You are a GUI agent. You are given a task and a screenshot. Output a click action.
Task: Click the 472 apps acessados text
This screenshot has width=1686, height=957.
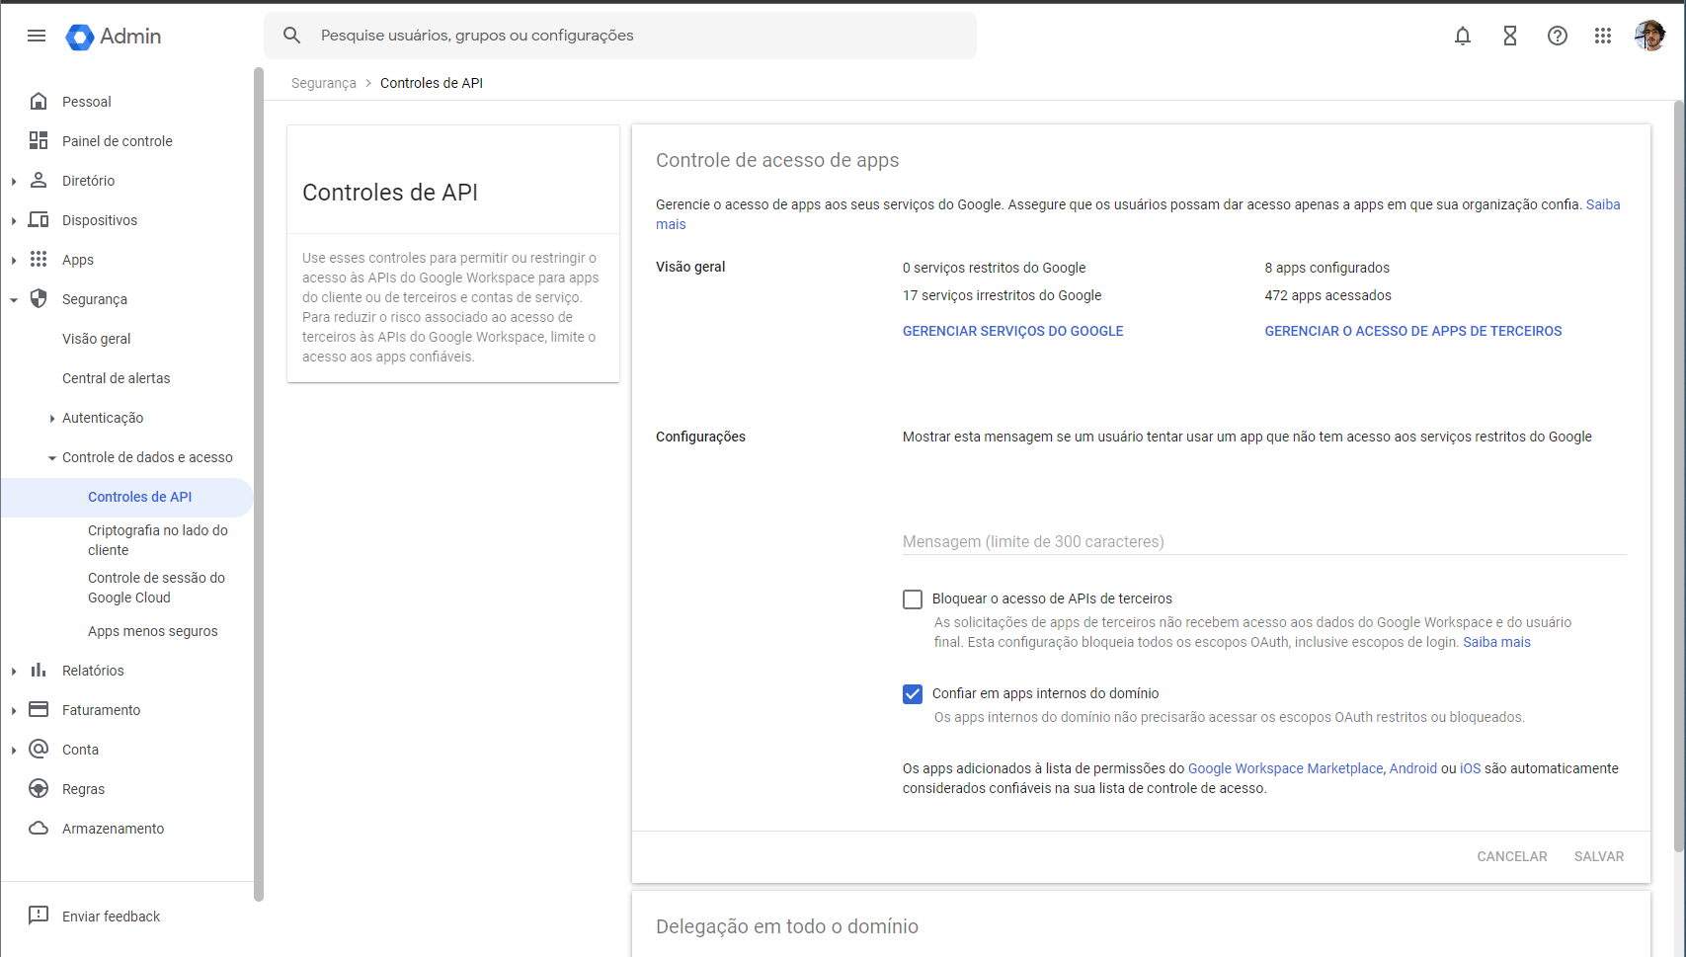[x=1327, y=295]
